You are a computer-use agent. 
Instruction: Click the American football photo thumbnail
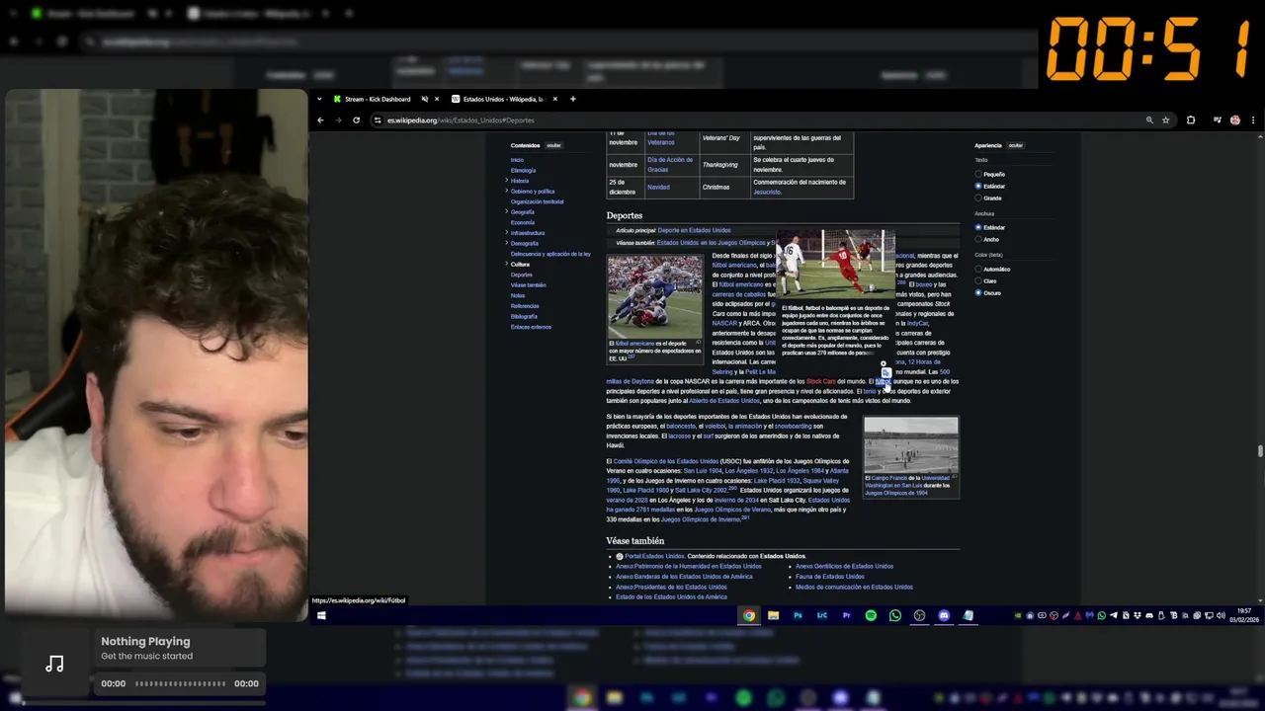654,297
